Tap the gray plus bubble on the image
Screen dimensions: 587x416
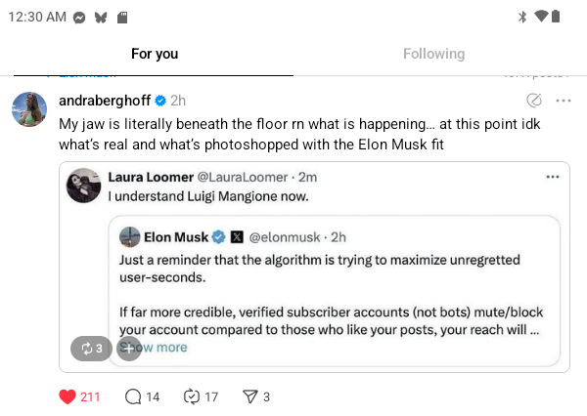pyautogui.click(x=128, y=348)
